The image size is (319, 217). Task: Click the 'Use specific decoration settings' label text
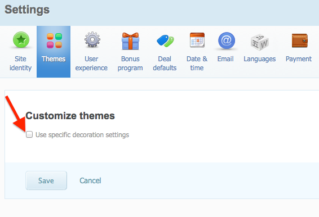pyautogui.click(x=82, y=135)
